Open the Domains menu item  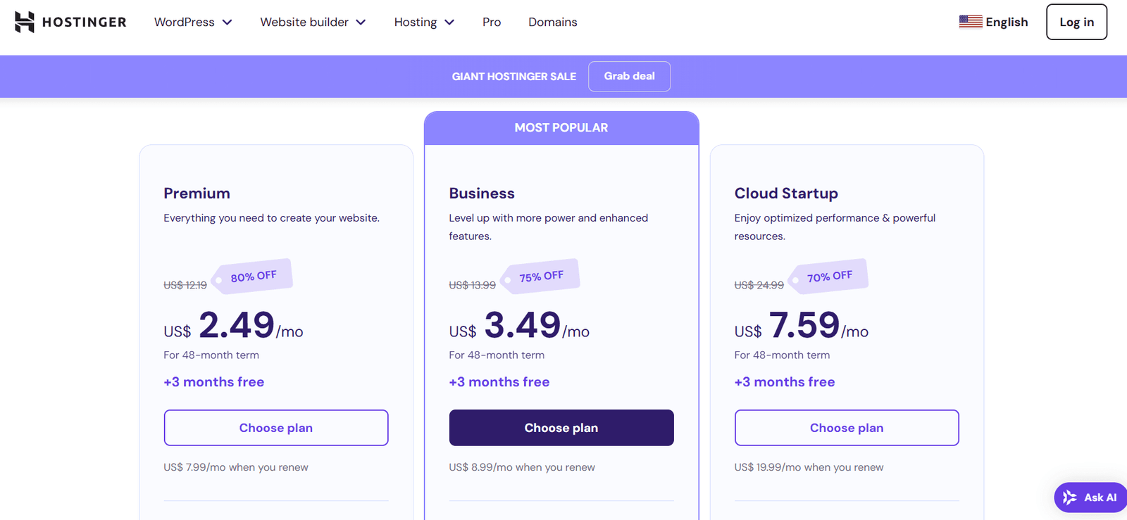point(553,22)
